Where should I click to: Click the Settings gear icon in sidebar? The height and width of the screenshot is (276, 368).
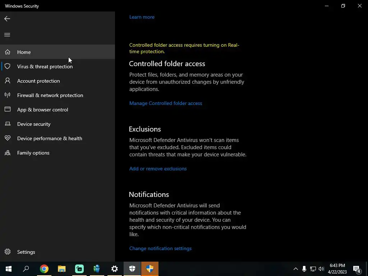coord(8,252)
